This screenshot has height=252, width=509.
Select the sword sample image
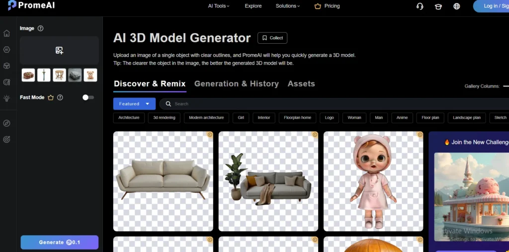coord(44,75)
